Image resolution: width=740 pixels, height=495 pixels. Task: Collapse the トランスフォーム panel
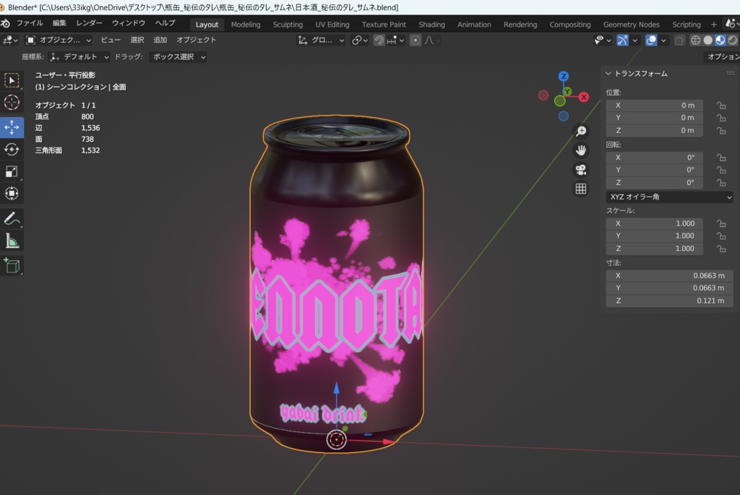click(608, 74)
